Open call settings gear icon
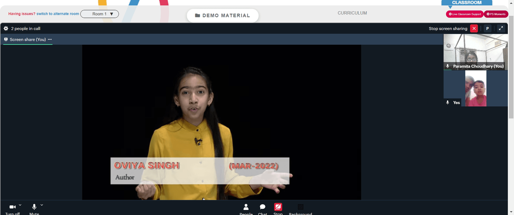This screenshot has width=514, height=215. (6, 28)
